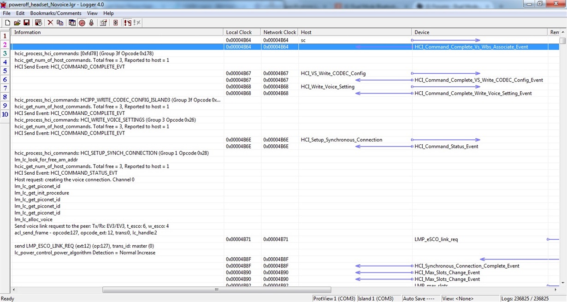
Task: Select the HCI_Command_Complete_VS_Write_CODEC_Config_Event entry
Action: pos(478,80)
